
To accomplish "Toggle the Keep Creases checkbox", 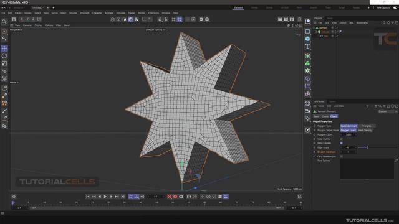I will tap(342, 143).
